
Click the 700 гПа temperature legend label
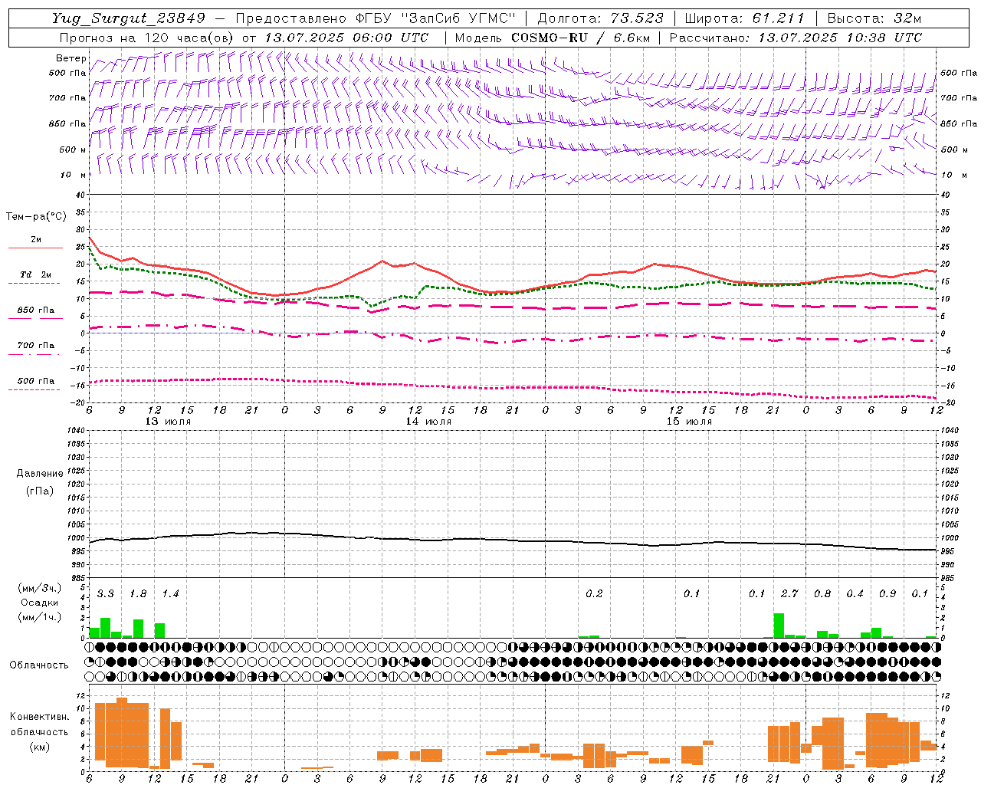(36, 345)
